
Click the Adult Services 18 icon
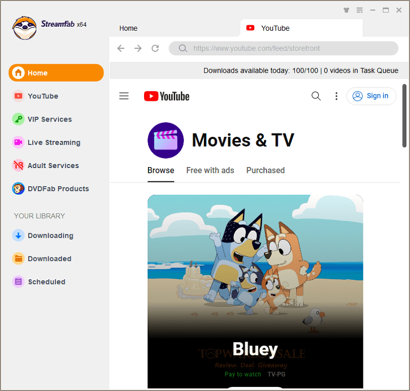(18, 166)
